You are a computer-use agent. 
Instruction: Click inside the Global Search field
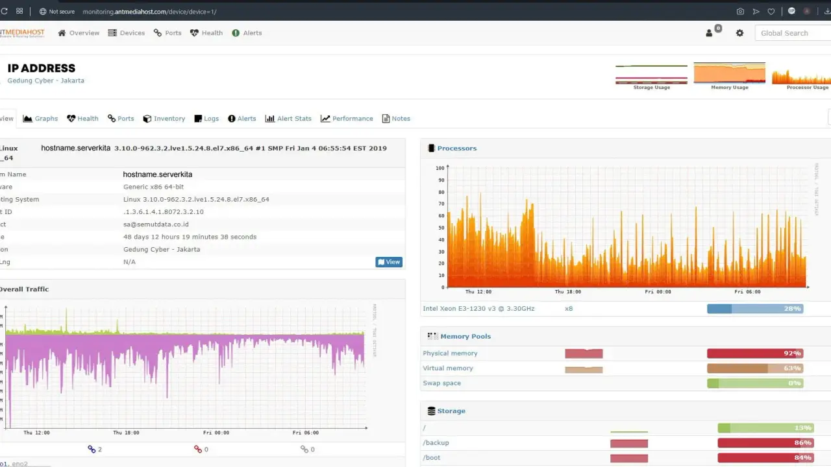pyautogui.click(x=792, y=32)
